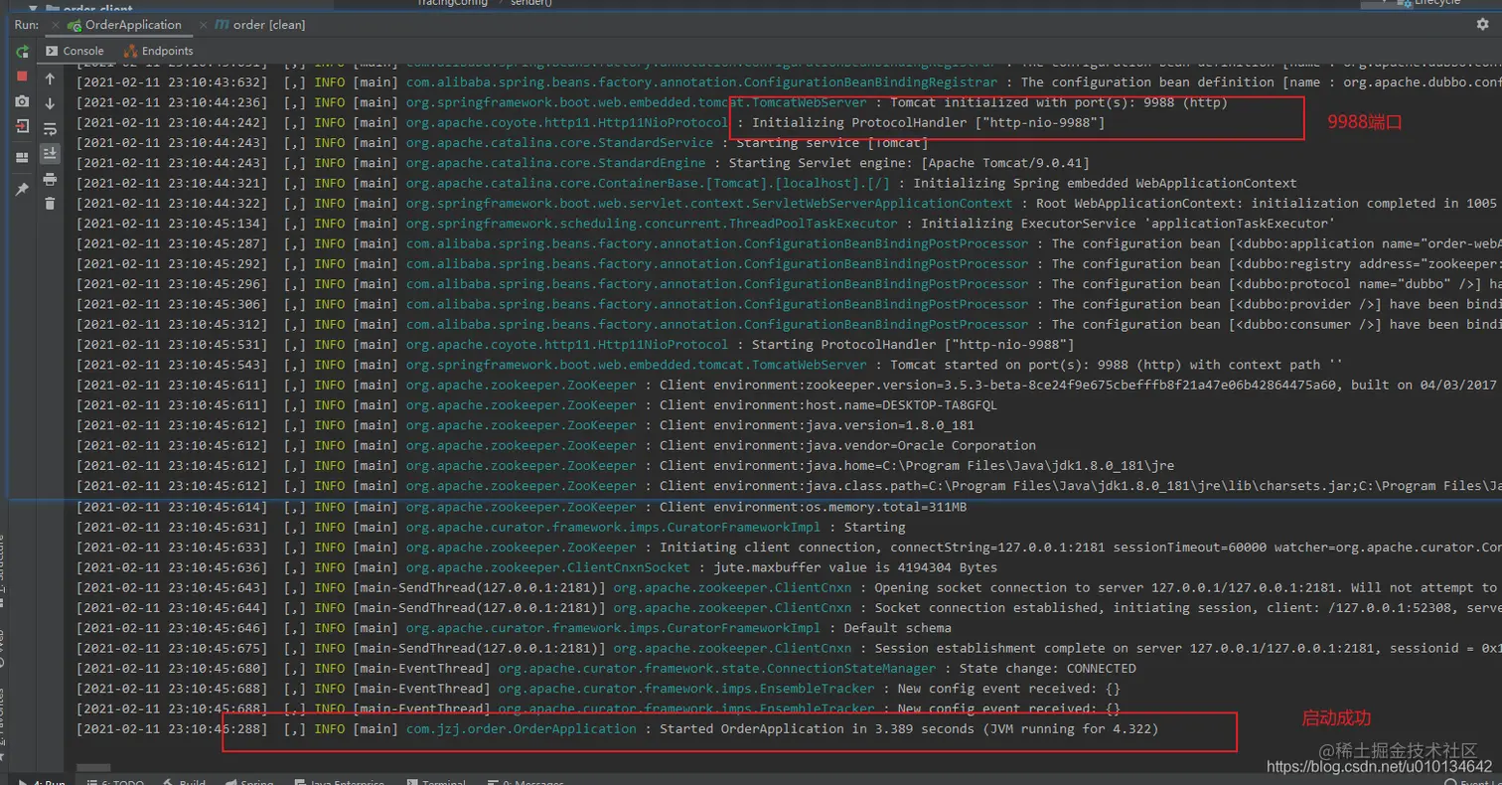Toggle soft-wrap for console output

[50, 128]
